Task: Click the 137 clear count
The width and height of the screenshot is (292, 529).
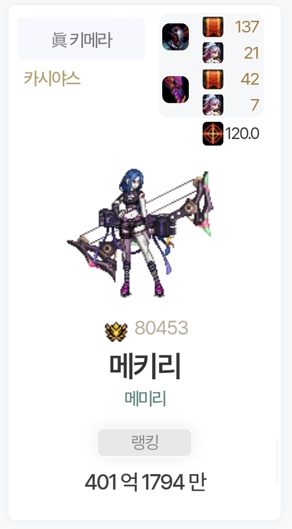Action: (247, 27)
